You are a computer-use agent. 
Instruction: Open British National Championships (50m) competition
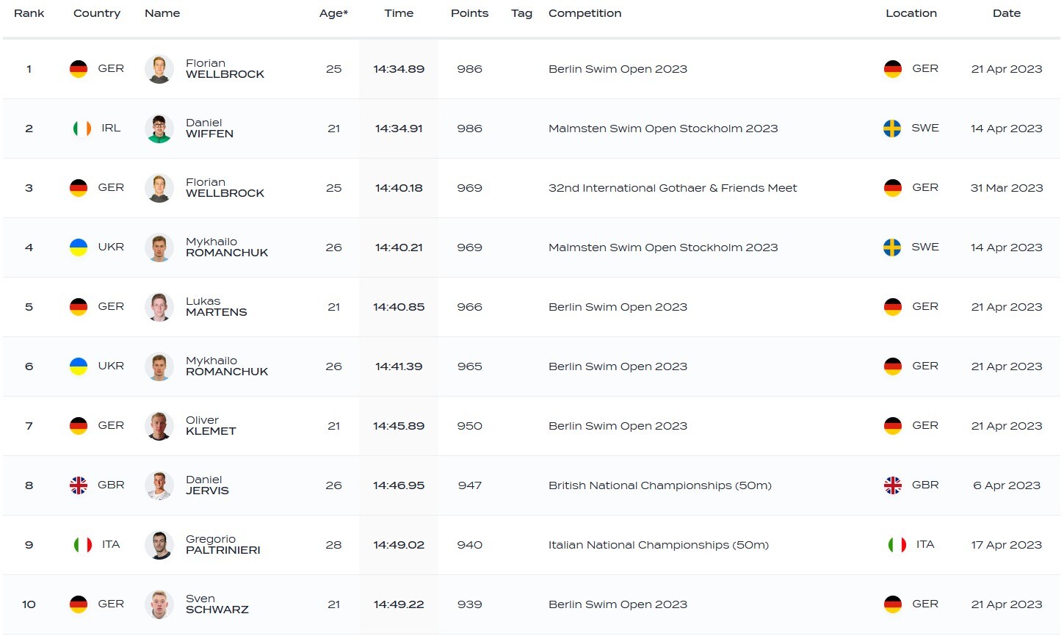pos(659,485)
